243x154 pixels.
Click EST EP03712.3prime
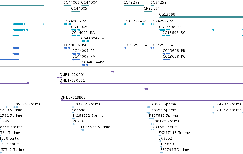[x=86, y=104]
